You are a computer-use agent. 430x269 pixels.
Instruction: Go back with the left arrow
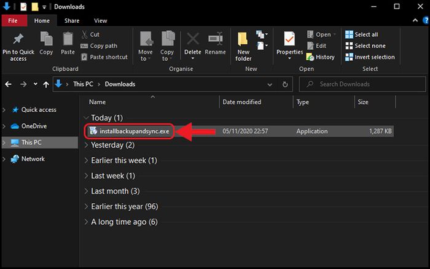pos(8,84)
